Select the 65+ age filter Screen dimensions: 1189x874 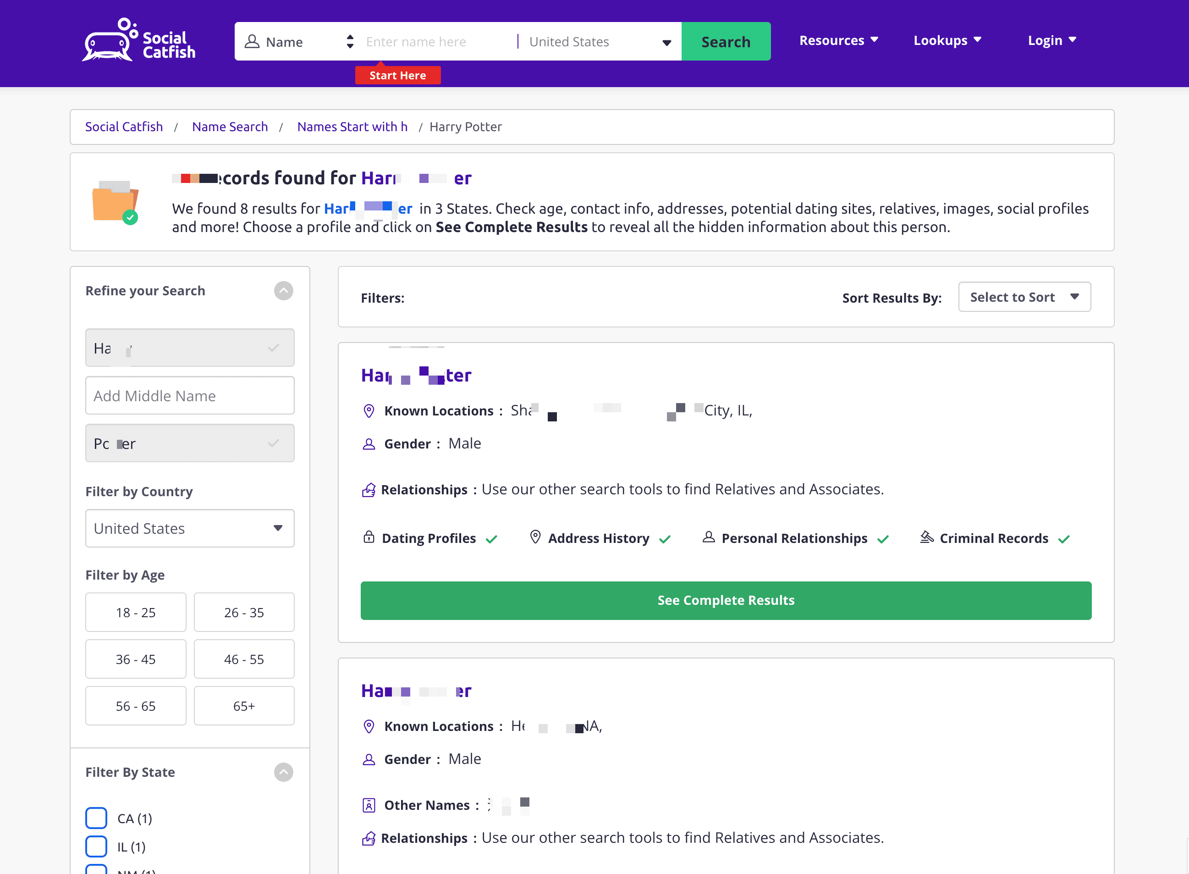pos(244,706)
